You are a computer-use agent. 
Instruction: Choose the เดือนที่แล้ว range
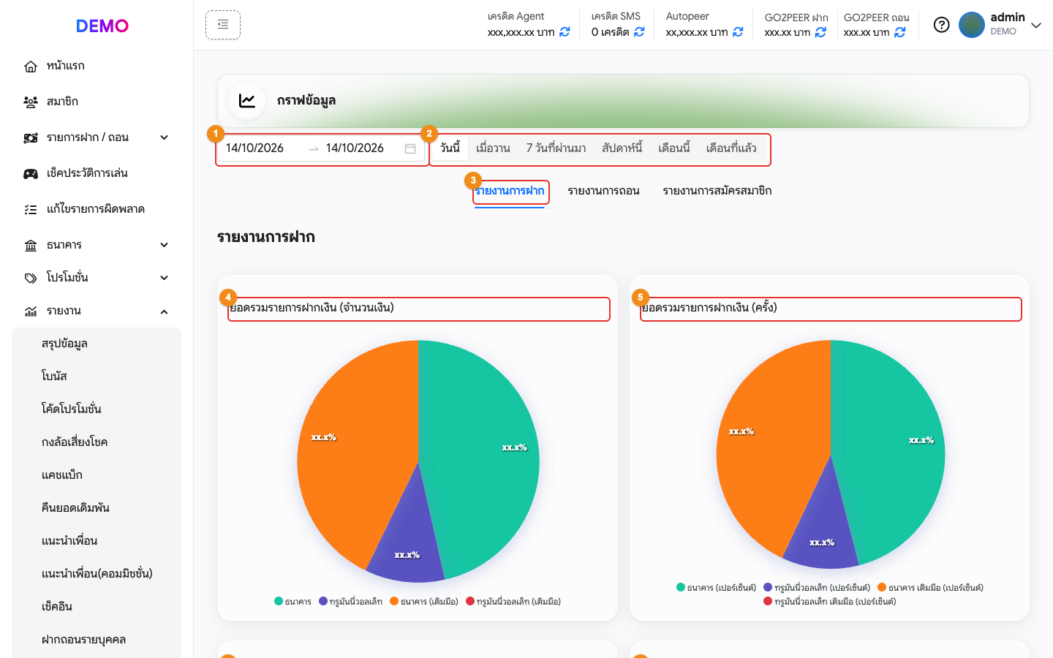pyautogui.click(x=731, y=148)
